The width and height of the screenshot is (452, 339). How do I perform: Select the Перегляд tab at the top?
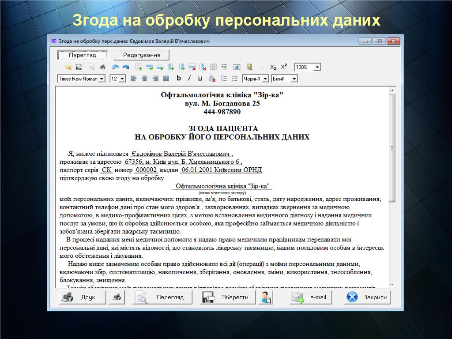[x=83, y=55]
